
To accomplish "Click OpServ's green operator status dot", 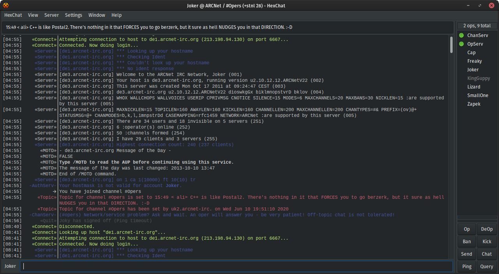I will 462,44.
